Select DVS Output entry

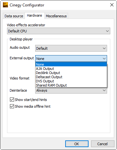[71, 81]
